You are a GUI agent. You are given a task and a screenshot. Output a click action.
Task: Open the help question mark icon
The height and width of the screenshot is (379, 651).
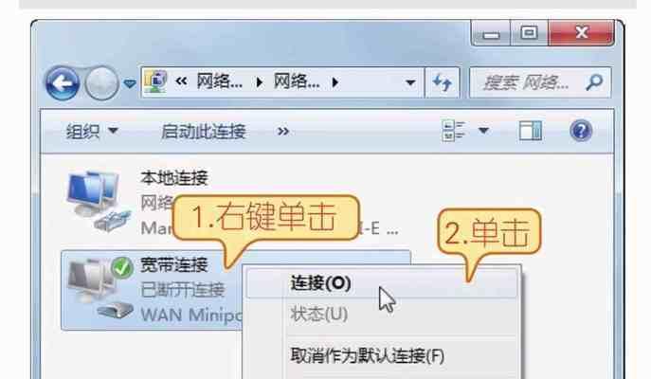coord(581,131)
